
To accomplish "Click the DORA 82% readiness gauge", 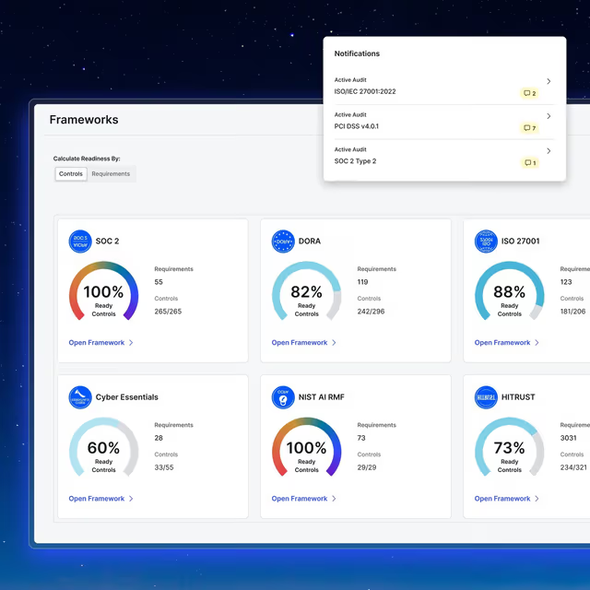I will [306, 291].
